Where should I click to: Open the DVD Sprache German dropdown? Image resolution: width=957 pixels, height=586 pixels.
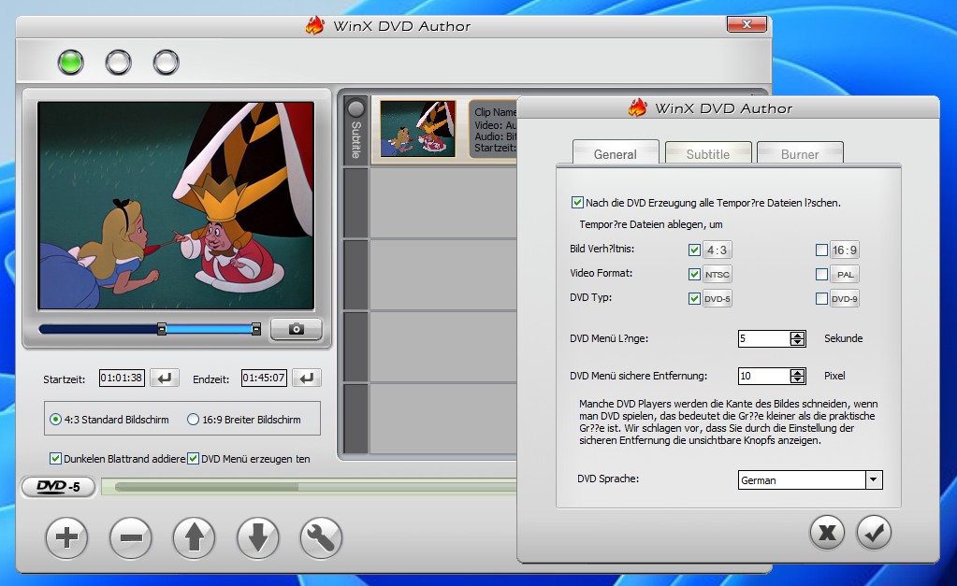point(874,479)
